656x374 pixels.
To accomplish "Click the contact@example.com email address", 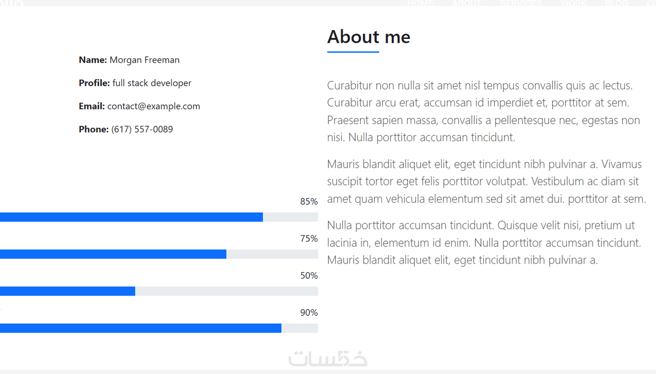I will 154,106.
